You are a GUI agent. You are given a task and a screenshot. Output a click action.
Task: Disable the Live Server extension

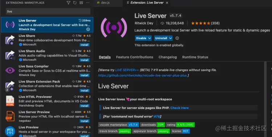(141, 38)
